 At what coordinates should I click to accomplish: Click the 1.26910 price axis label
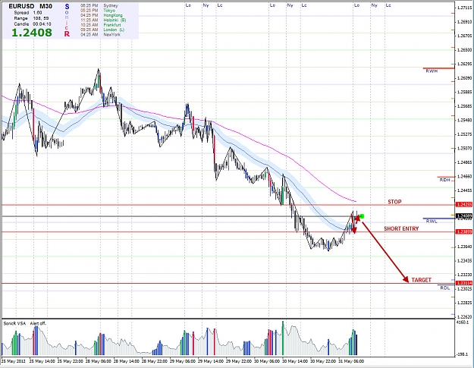(x=464, y=22)
